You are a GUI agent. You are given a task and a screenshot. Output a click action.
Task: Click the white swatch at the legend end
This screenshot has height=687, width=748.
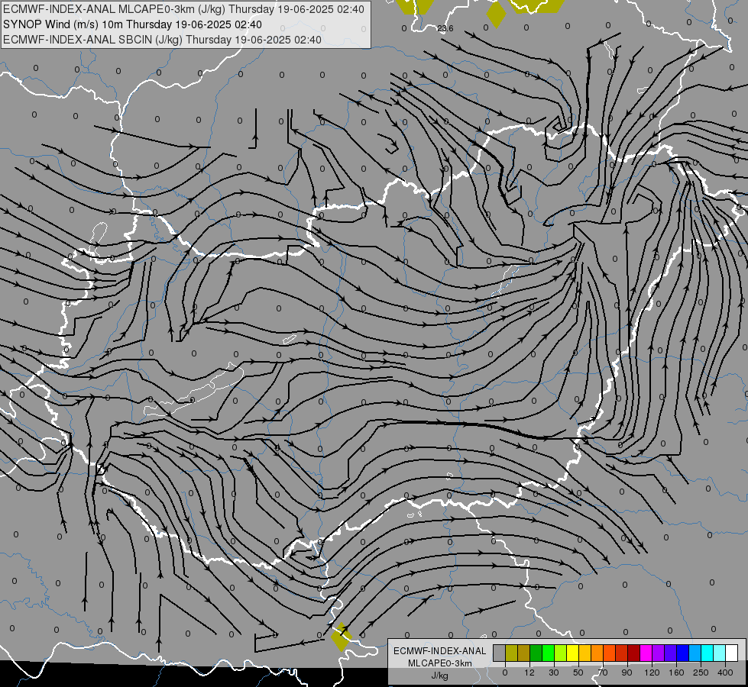732,653
